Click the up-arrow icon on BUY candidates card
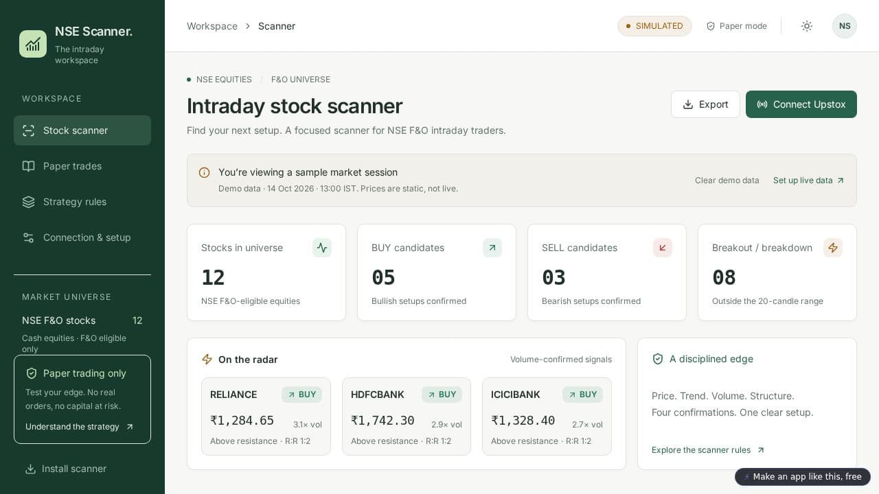 click(492, 248)
